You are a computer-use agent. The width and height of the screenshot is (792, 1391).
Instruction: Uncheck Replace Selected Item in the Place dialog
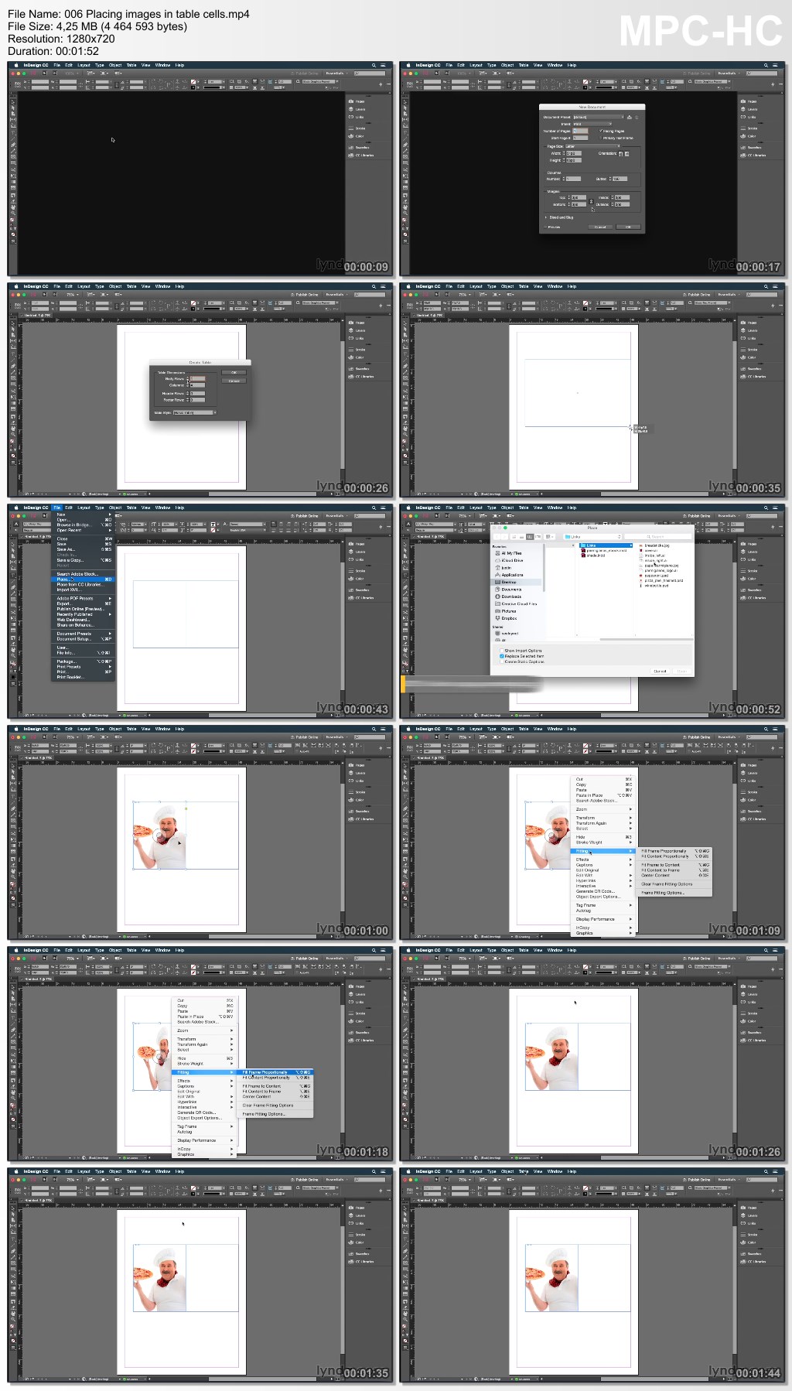coord(502,656)
